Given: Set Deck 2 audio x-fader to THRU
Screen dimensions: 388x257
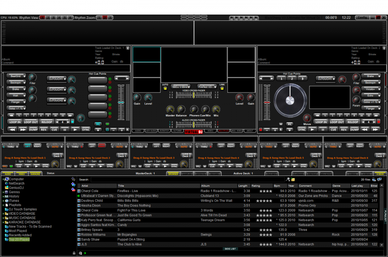Looking at the screenshot, I should click(75, 146).
